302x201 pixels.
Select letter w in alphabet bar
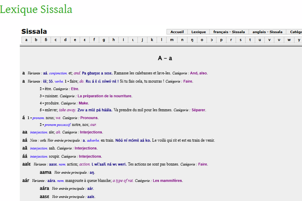tap(289, 39)
